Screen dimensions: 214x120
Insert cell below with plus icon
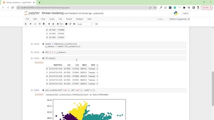point(30,24)
